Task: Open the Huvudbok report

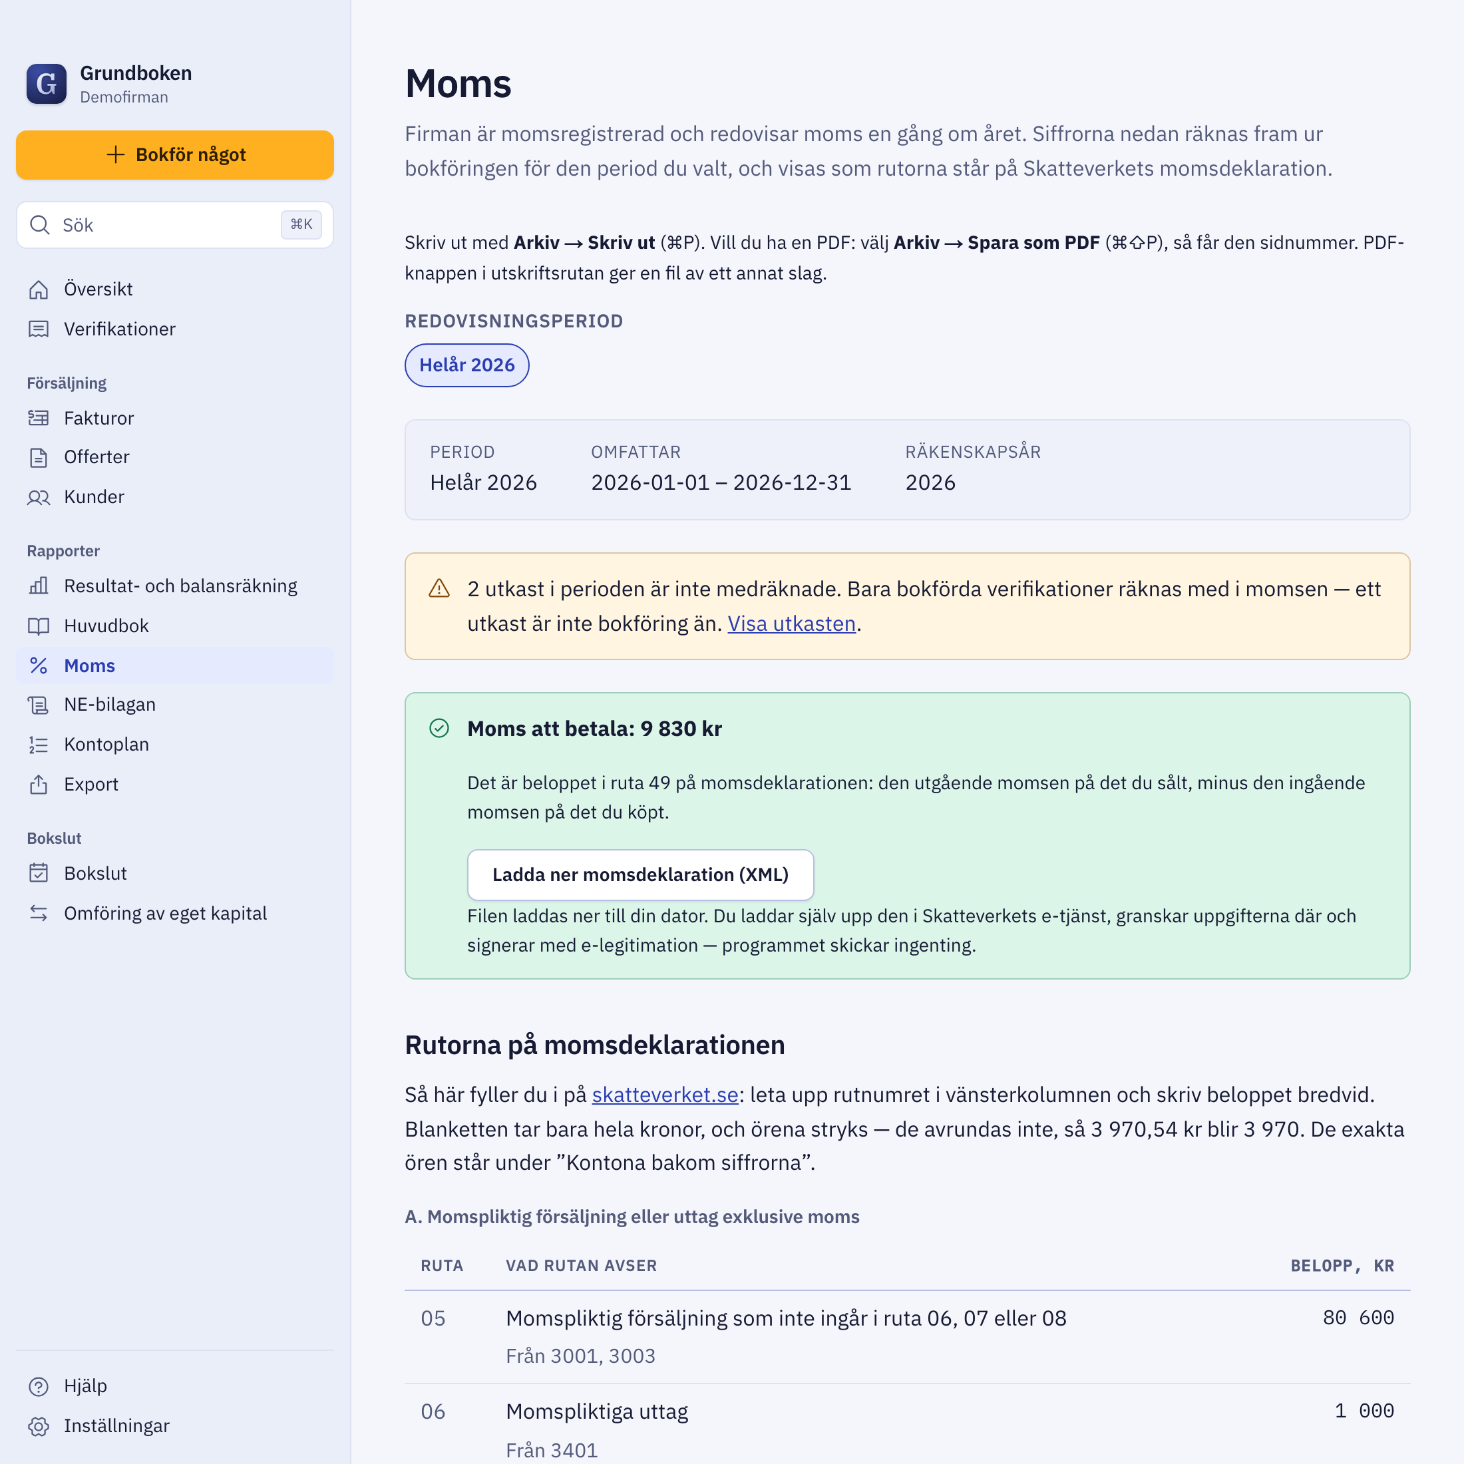Action: point(175,626)
